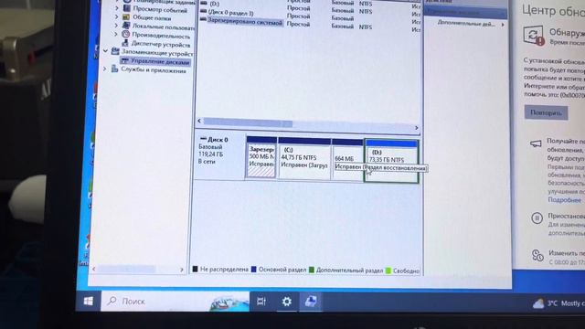
Task: Open Task View from the taskbar
Action: (261, 301)
